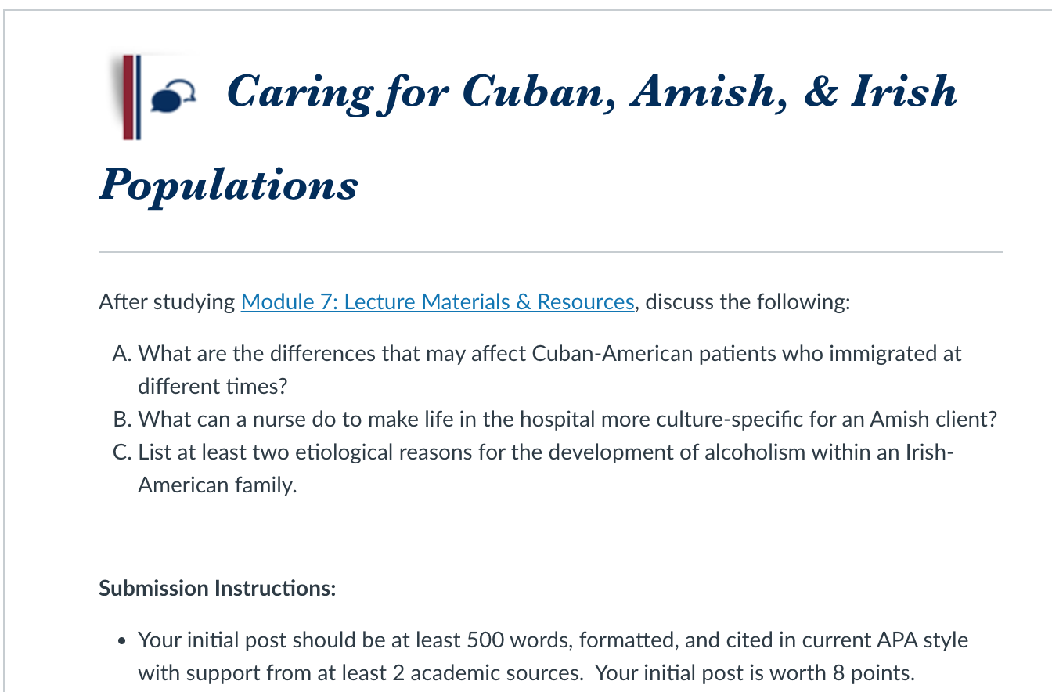Viewport: 1052px width, 692px height.
Task: Click the horizontal divider line below the title
Action: pos(551,252)
